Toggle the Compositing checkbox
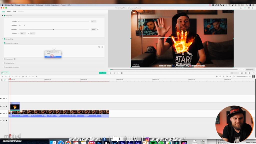Viewport: 256px width, 144px height. pos(4,39)
